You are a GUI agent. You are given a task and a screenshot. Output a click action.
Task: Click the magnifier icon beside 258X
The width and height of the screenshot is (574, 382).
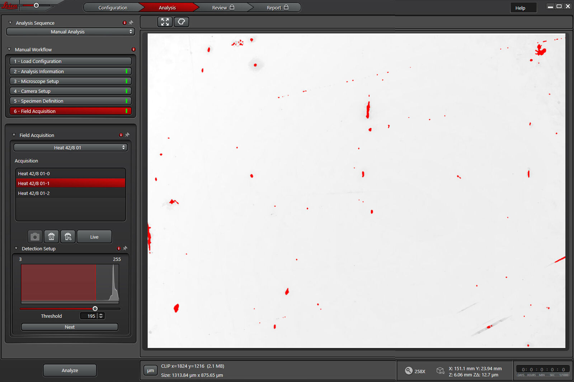click(409, 371)
